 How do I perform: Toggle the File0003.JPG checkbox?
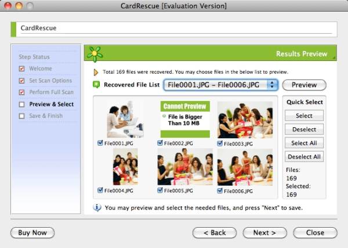point(220,143)
